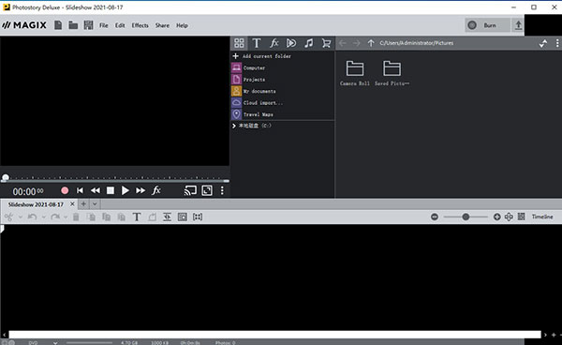Click the cast-to-device icon under preview
Screen dimensions: 562x345
point(190,190)
